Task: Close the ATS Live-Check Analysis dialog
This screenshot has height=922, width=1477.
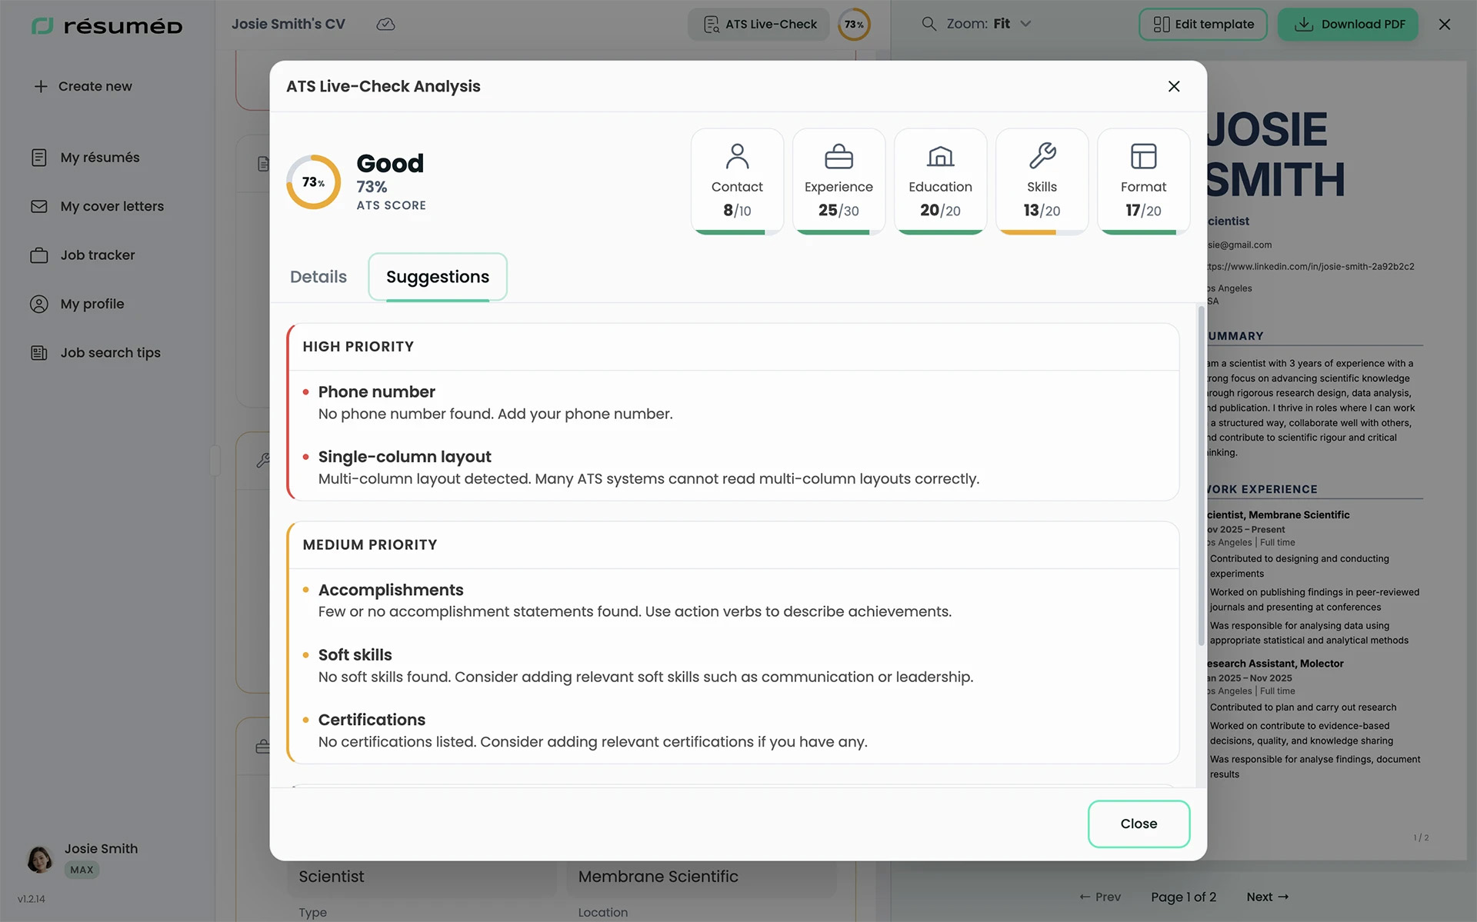Action: pyautogui.click(x=1174, y=86)
